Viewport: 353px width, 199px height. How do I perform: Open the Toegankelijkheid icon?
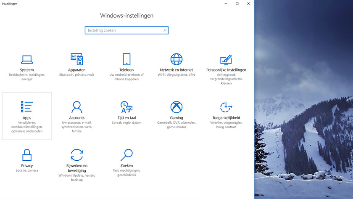[x=226, y=107]
